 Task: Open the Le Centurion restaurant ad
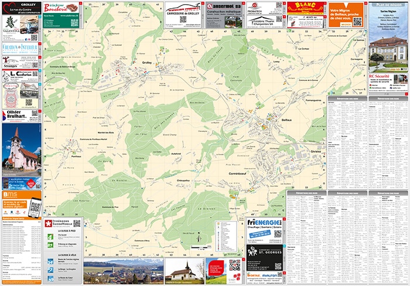pos(20,76)
